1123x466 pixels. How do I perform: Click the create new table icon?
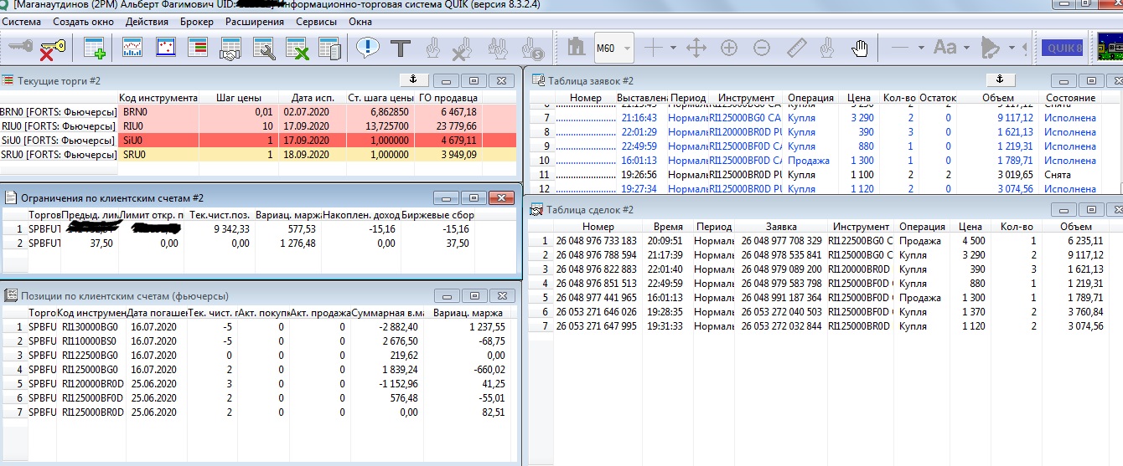pos(95,49)
